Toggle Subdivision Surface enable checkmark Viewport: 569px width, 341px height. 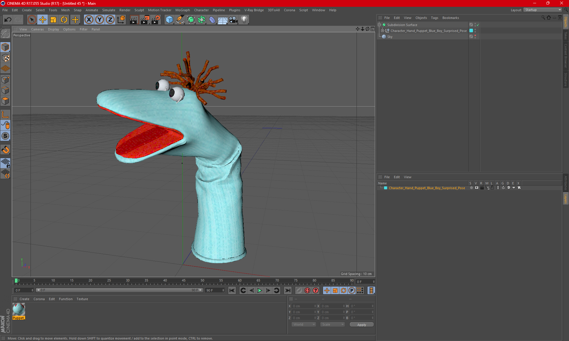478,25
